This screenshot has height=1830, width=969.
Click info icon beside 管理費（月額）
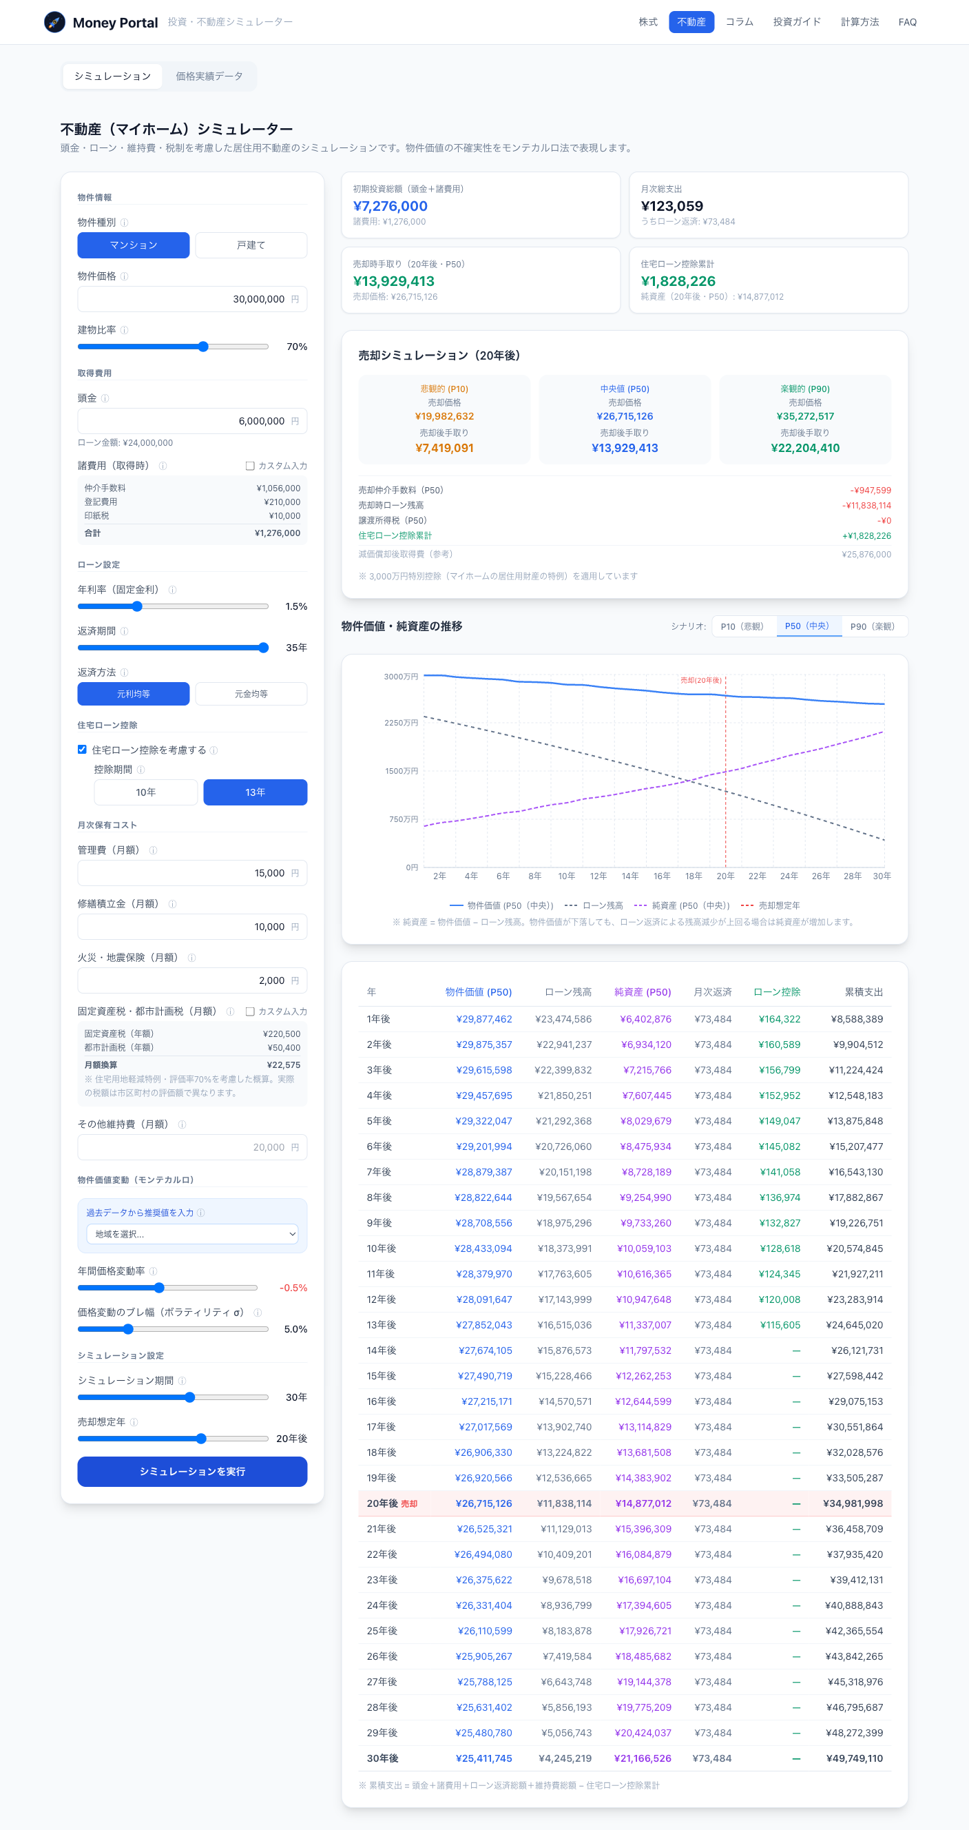pyautogui.click(x=153, y=850)
